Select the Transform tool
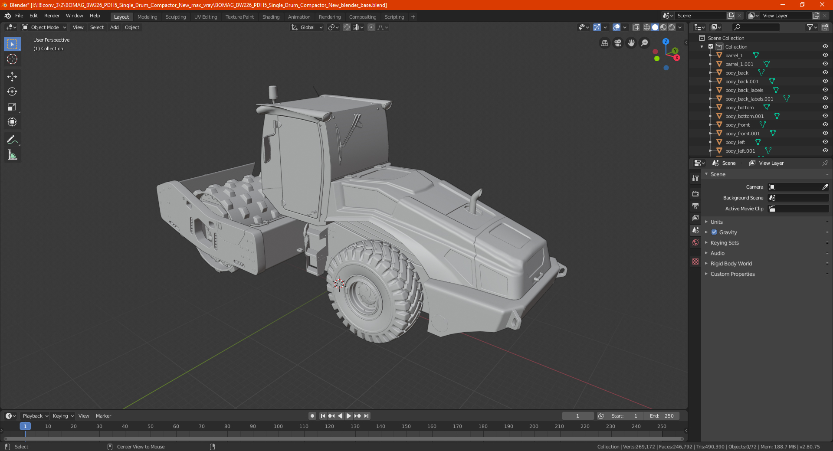833x451 pixels. point(12,122)
